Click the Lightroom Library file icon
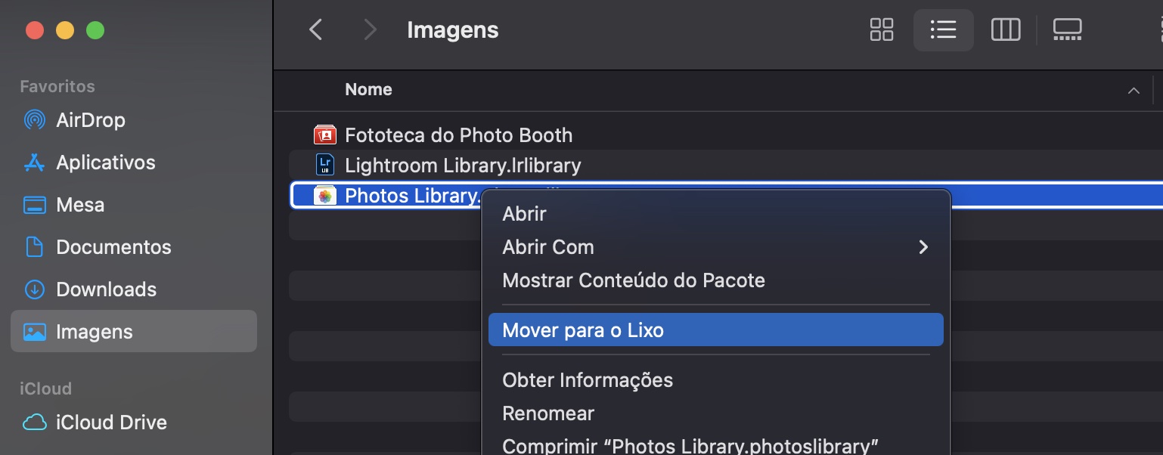Screen dimensions: 1163x455 coord(323,165)
